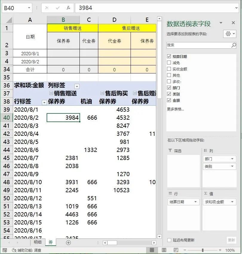
Task: Click the zoom slider handle
Action: click(x=203, y=250)
